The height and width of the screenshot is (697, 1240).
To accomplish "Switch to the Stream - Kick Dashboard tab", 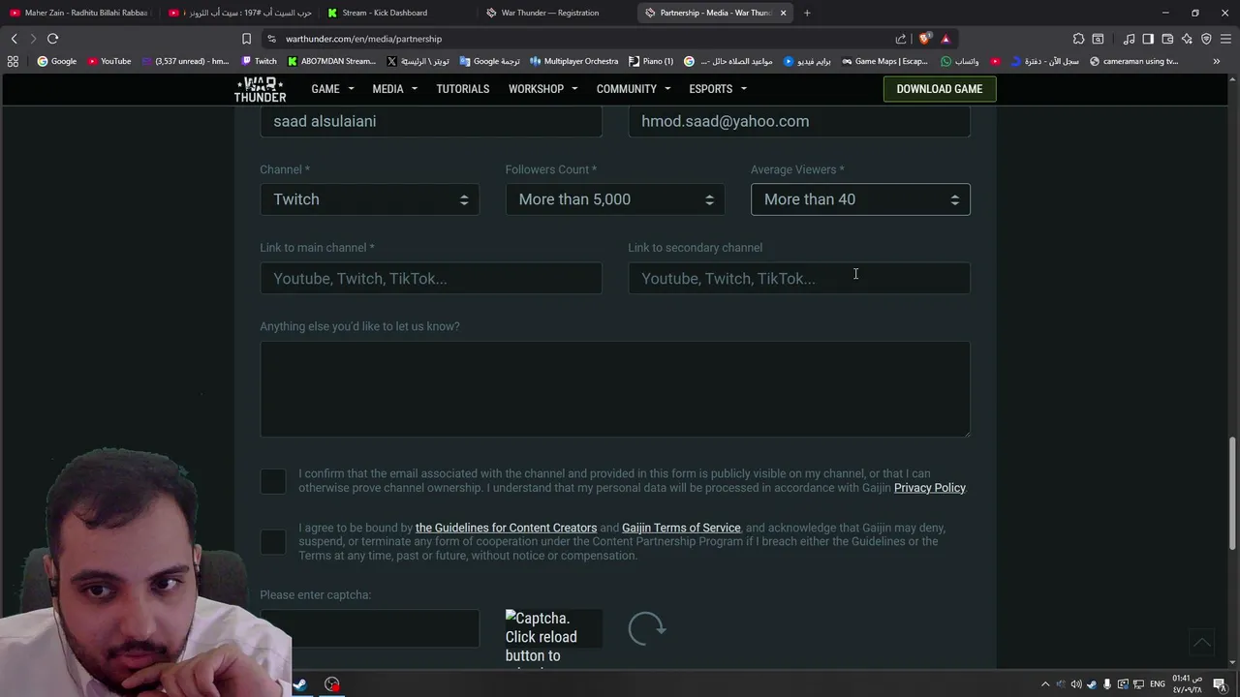I will 395,13.
